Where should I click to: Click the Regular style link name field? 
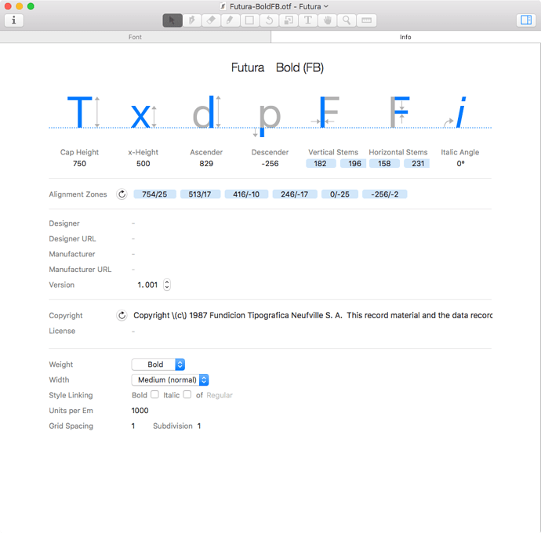click(220, 395)
